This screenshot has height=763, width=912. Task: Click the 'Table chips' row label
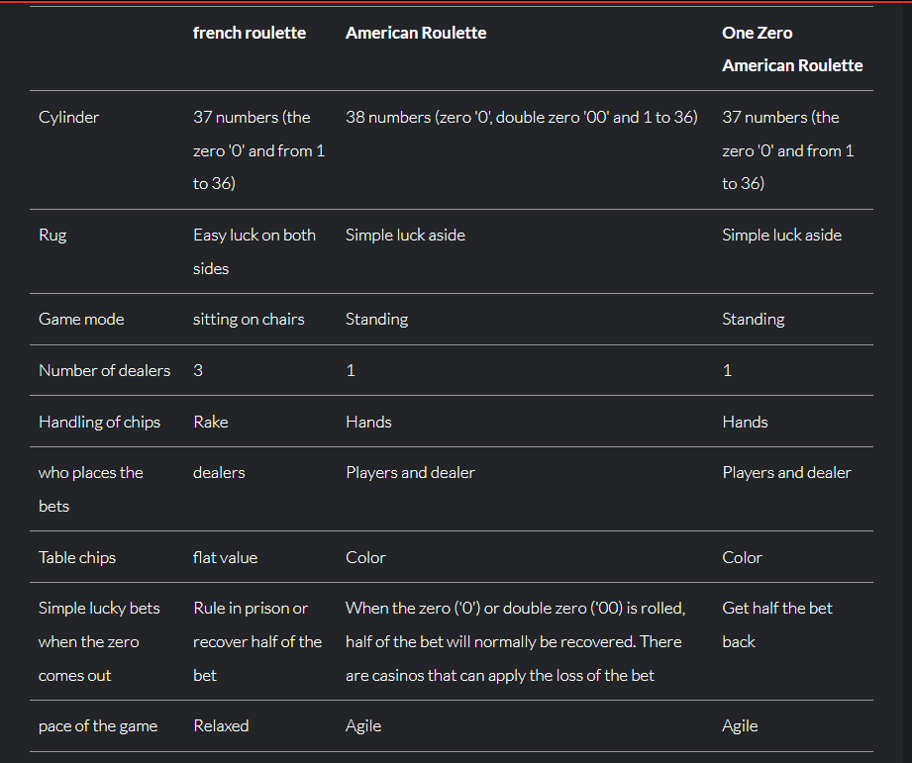[77, 558]
